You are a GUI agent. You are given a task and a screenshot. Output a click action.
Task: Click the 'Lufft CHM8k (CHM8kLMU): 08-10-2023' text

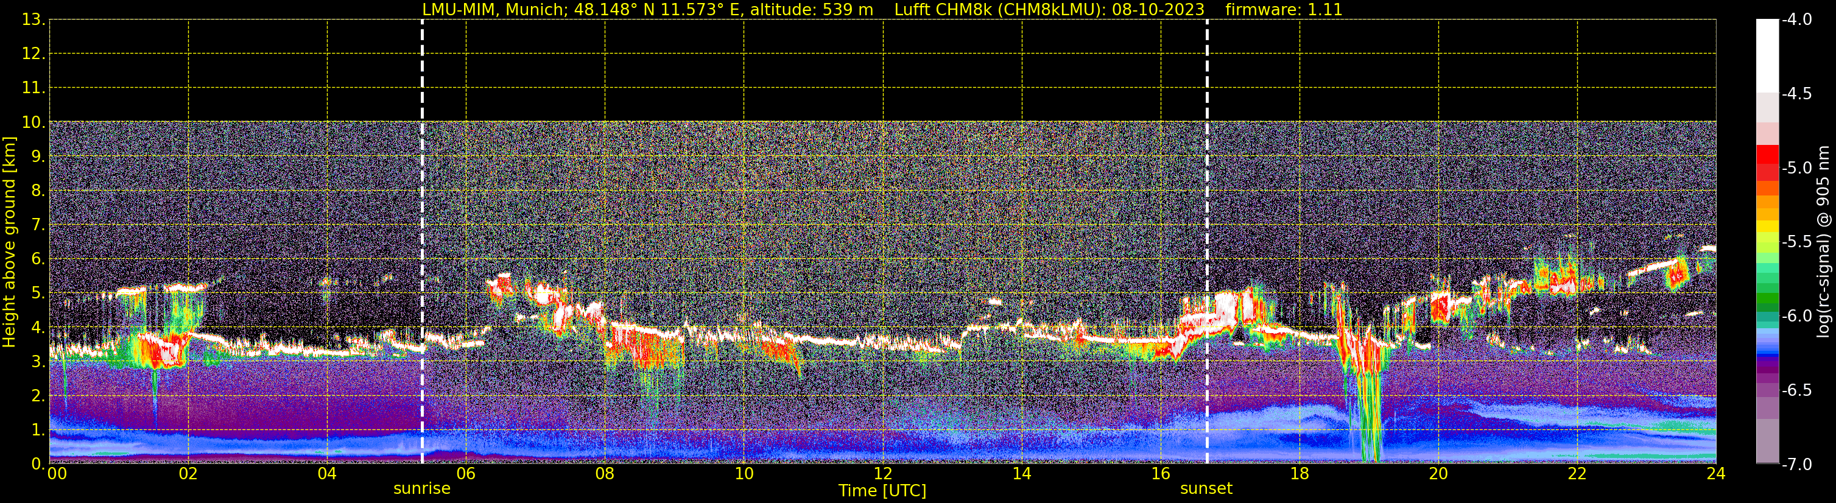pyautogui.click(x=1049, y=10)
